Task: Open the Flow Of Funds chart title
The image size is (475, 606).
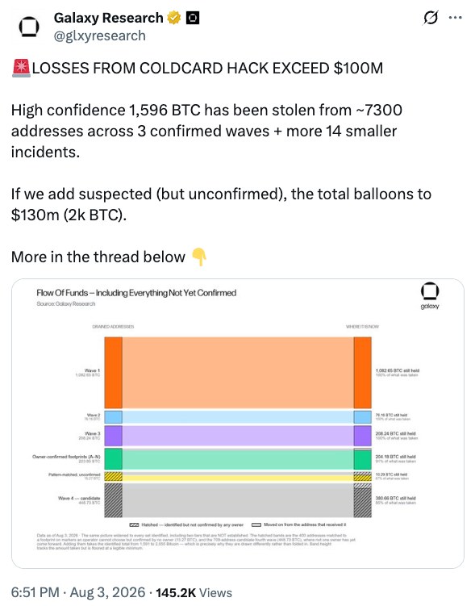Action: coord(136,293)
